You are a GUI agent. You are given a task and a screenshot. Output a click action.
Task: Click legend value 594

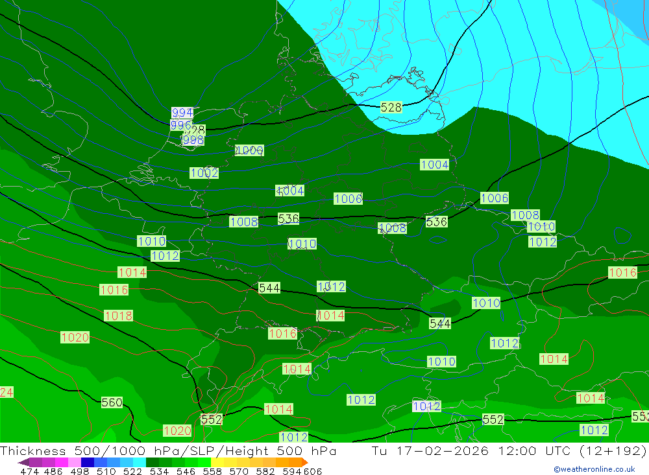(292, 471)
